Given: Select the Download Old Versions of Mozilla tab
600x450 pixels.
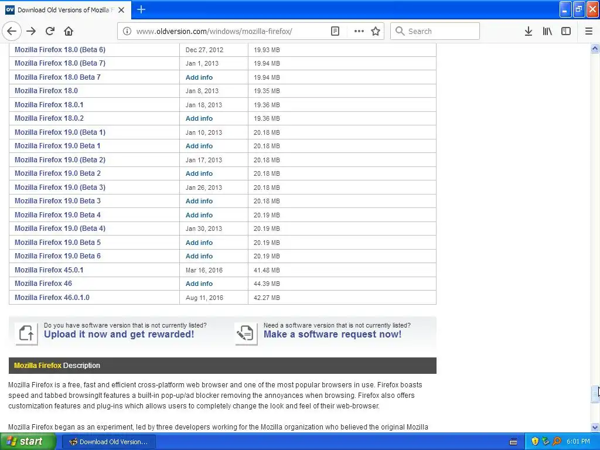Looking at the screenshot, I should [x=65, y=10].
